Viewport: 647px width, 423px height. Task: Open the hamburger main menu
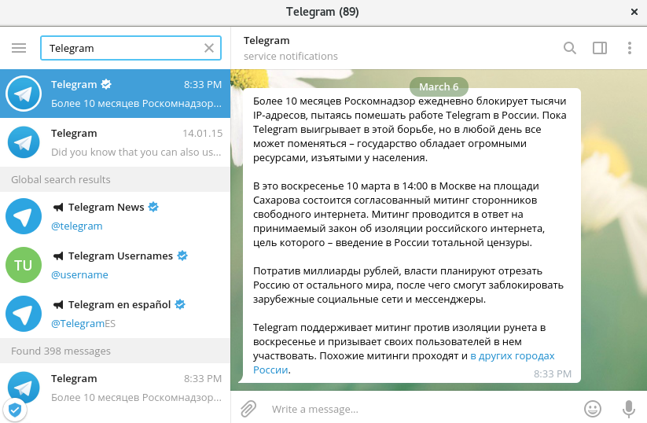click(x=19, y=48)
